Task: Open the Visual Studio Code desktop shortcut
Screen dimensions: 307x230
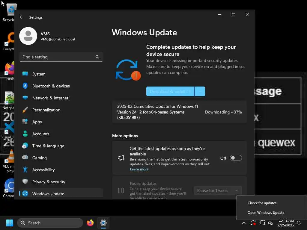Action: (9, 132)
